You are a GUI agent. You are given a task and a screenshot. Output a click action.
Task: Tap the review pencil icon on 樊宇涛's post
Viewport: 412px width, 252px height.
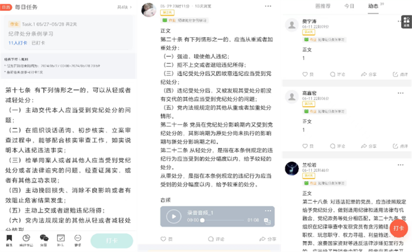tap(400, 74)
